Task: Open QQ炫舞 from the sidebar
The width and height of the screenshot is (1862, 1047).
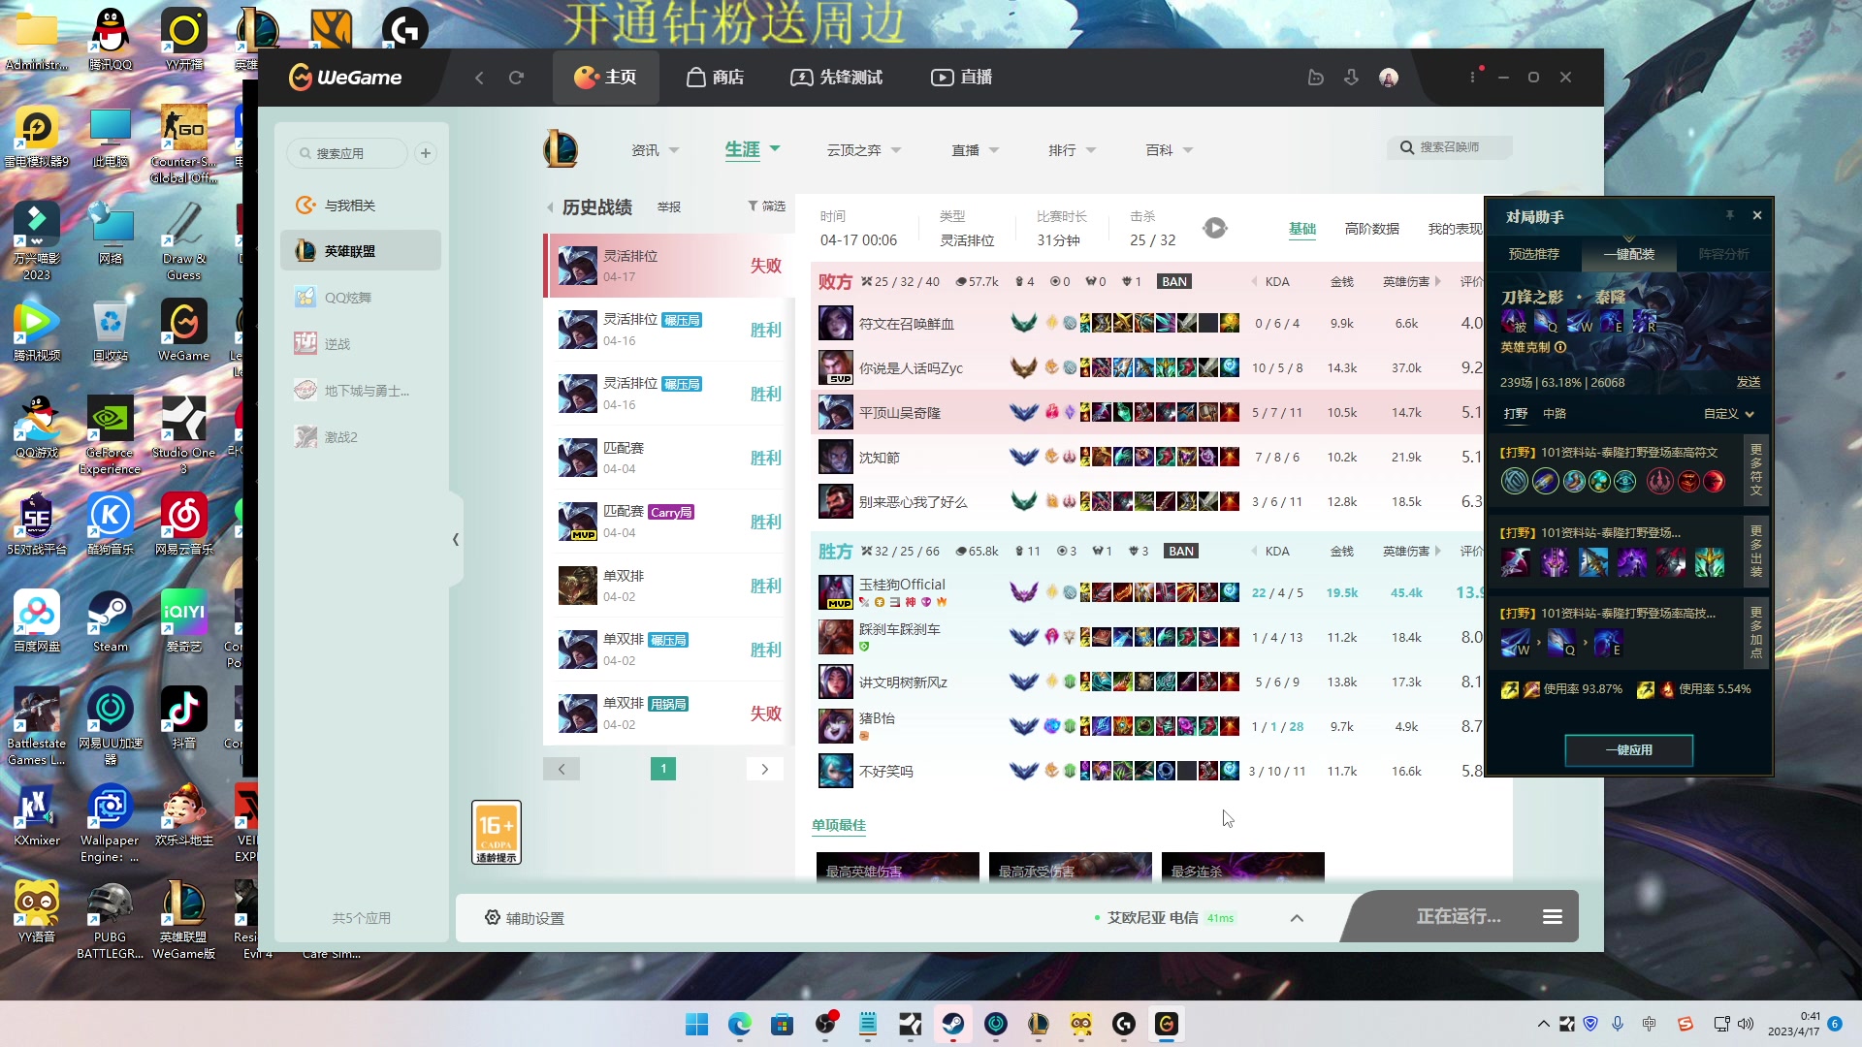Action: coord(351,297)
